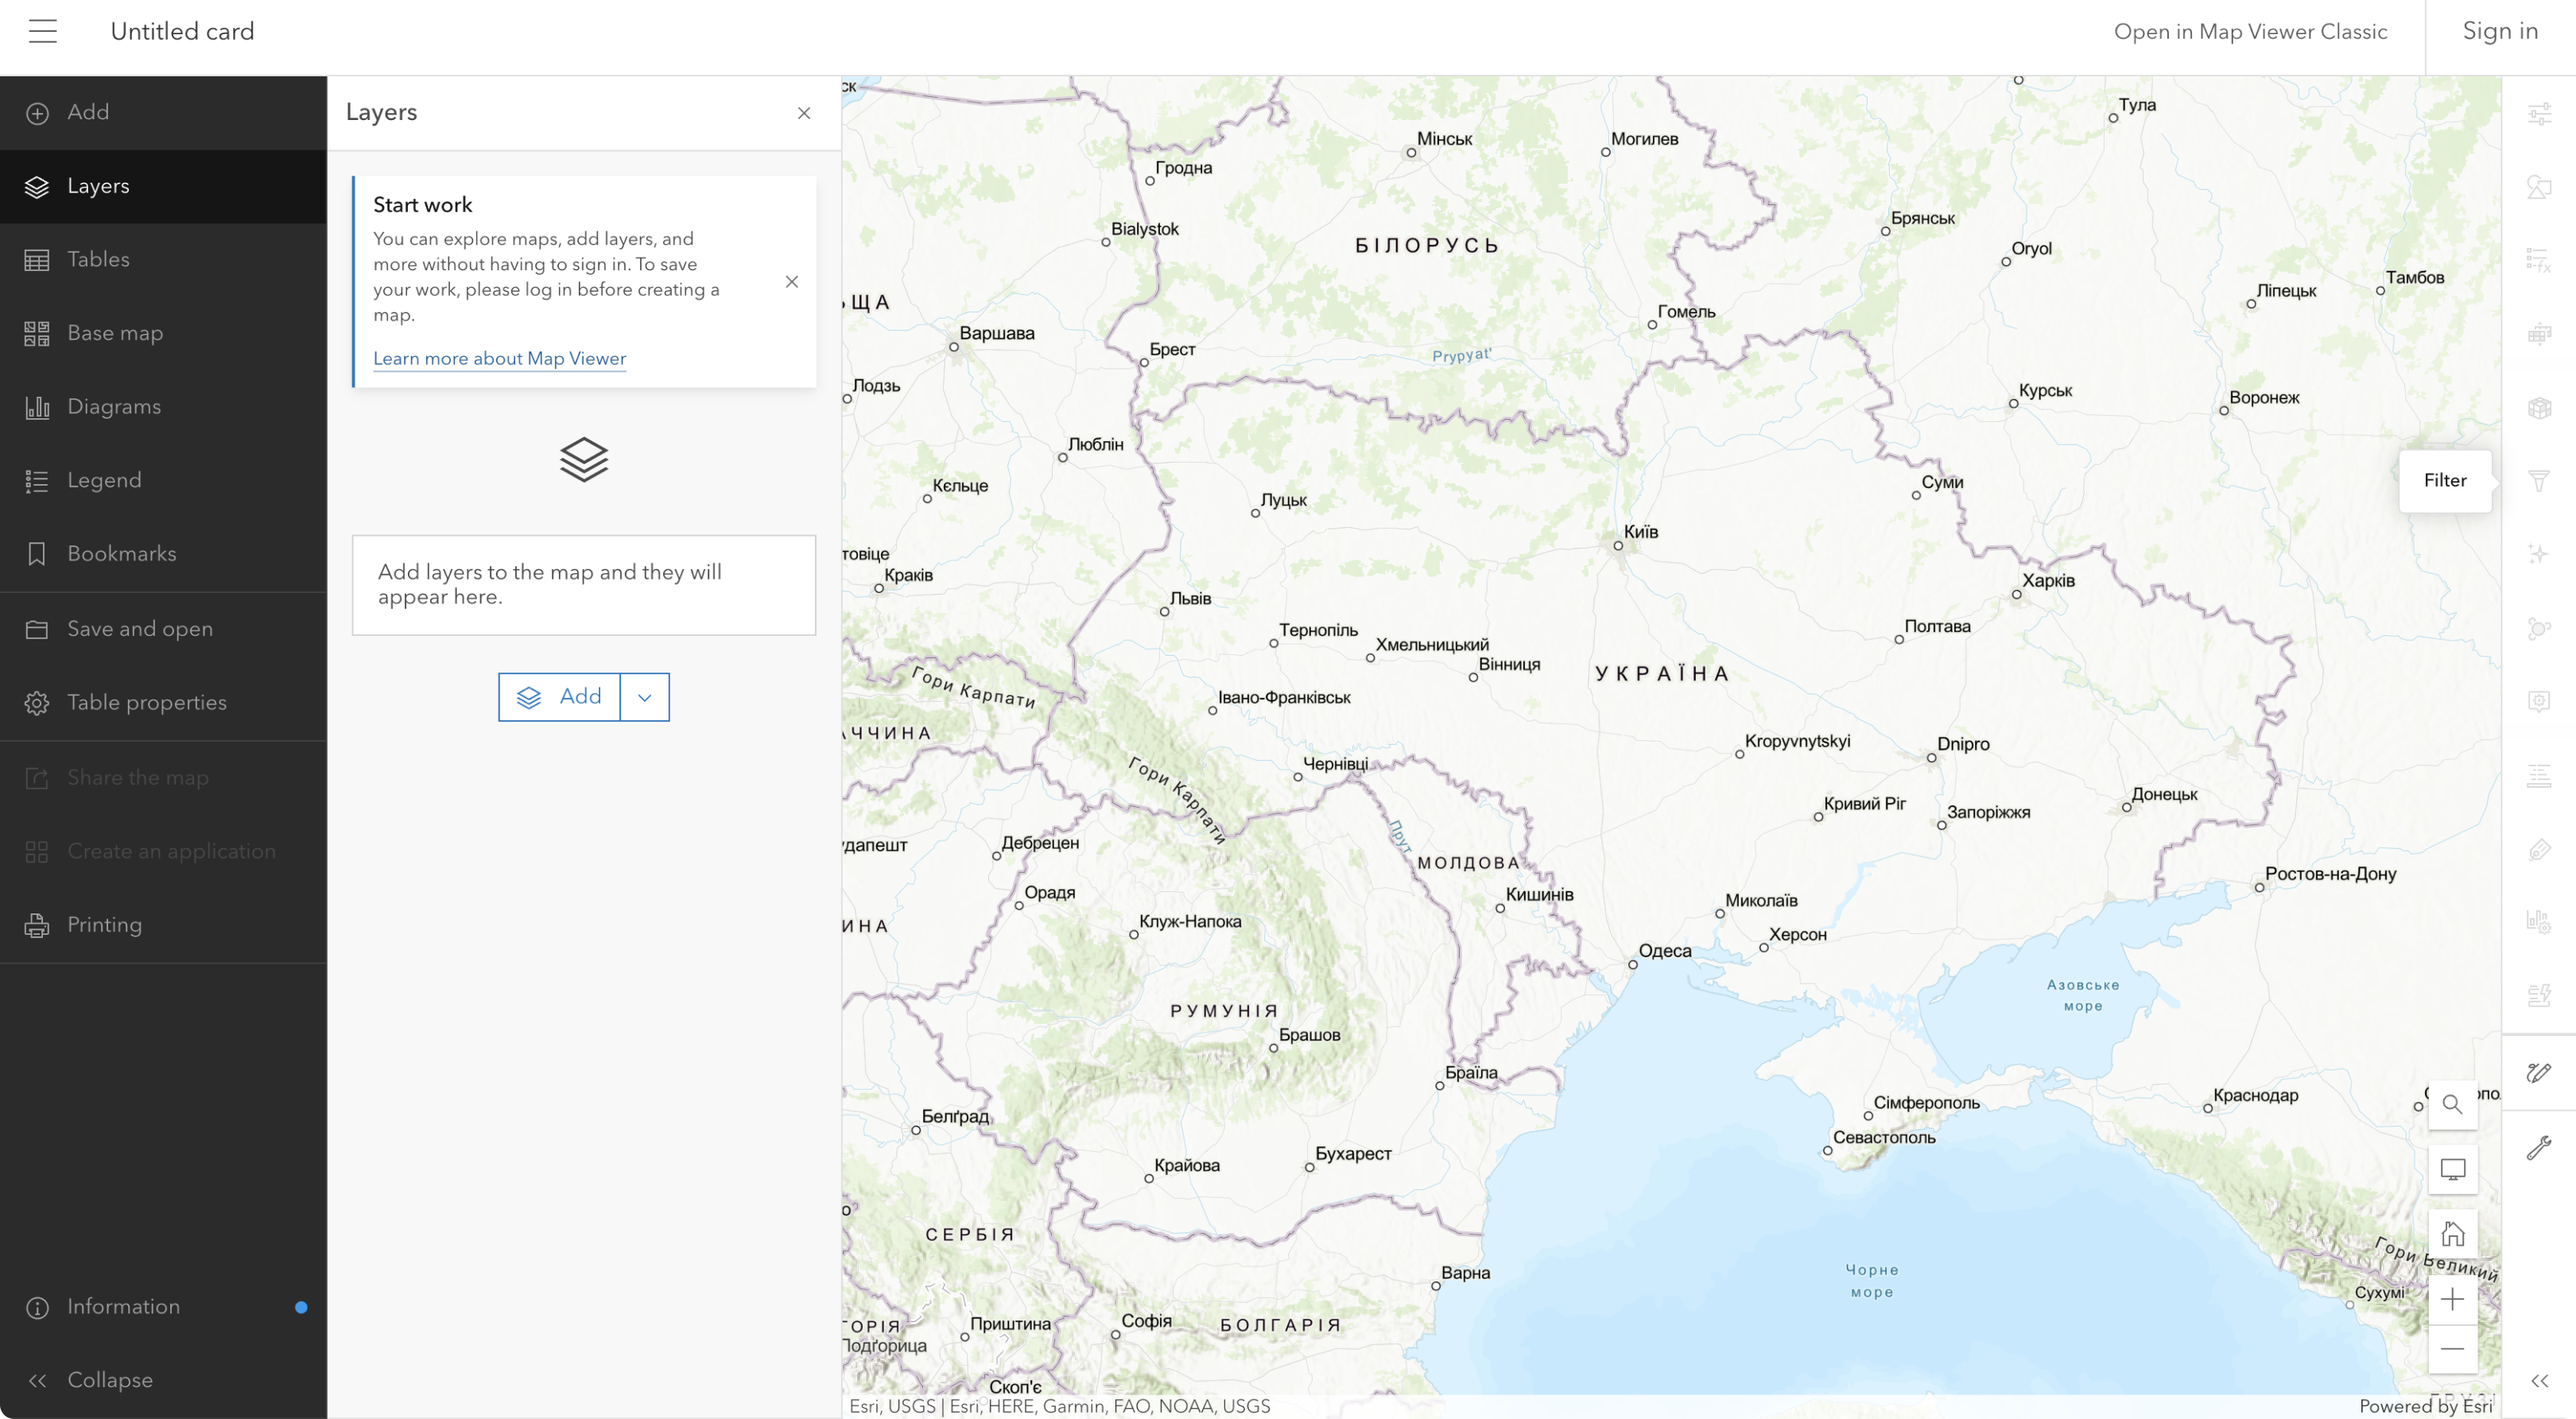This screenshot has width=2576, height=1419.
Task: Expand the right toolbar with double chevron
Action: point(2538,1381)
